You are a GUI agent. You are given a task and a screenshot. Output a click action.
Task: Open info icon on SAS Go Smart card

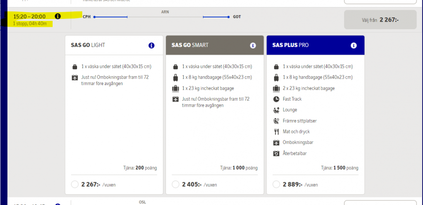click(253, 46)
